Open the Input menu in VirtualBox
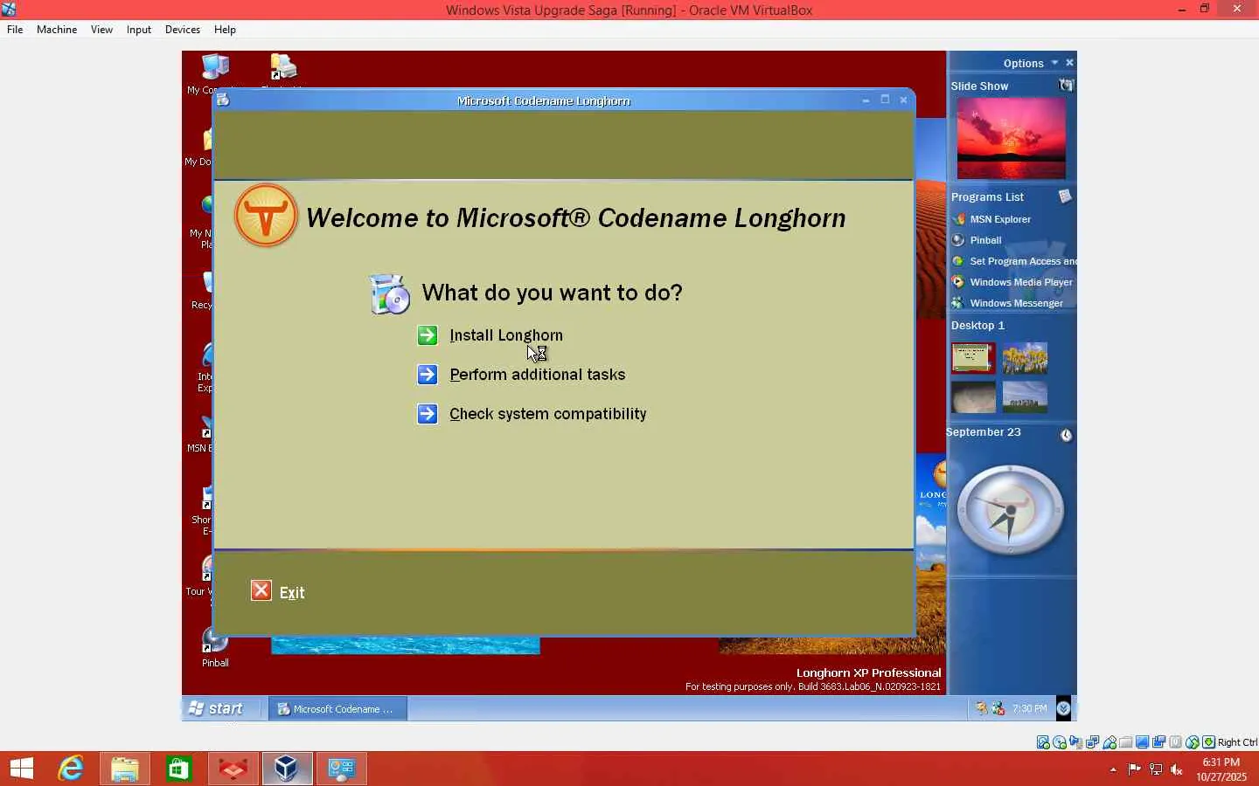Viewport: 1259px width, 786px height. click(139, 29)
